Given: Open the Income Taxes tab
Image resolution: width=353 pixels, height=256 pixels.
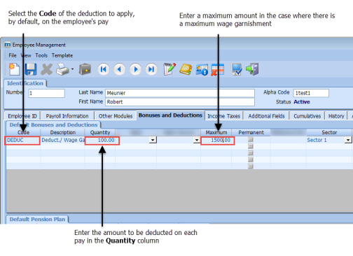Looking at the screenshot, I should pyautogui.click(x=223, y=116).
